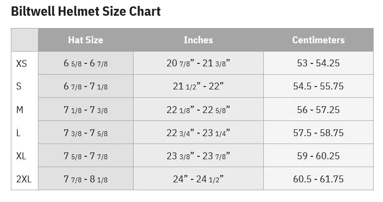383x202 pixels.
Task: Click the 2XL size row label
Action: (x=24, y=179)
